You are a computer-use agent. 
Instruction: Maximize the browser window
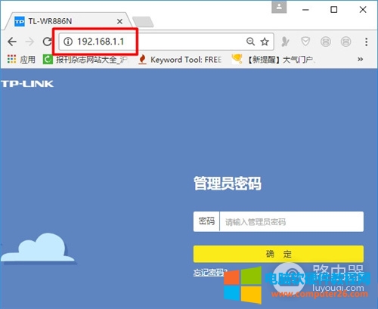click(334, 10)
